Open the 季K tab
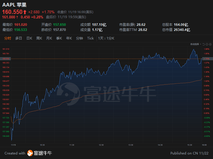 click(x=59, y=38)
